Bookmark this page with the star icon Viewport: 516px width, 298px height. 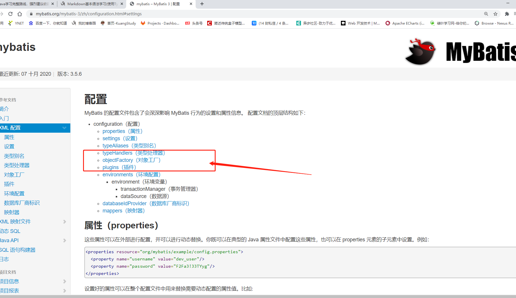[x=495, y=14]
